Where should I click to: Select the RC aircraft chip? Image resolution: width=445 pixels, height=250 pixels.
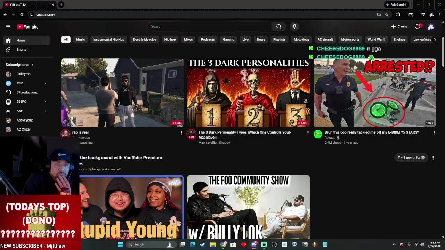(x=325, y=40)
